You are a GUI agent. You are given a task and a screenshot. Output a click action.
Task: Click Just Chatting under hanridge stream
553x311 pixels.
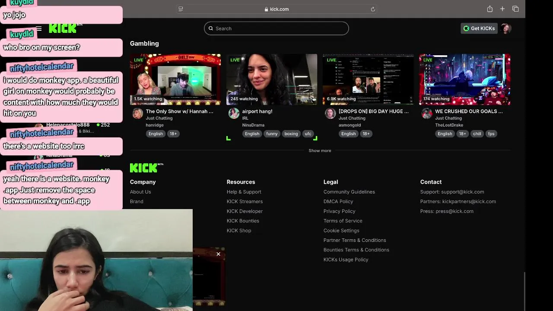(159, 118)
